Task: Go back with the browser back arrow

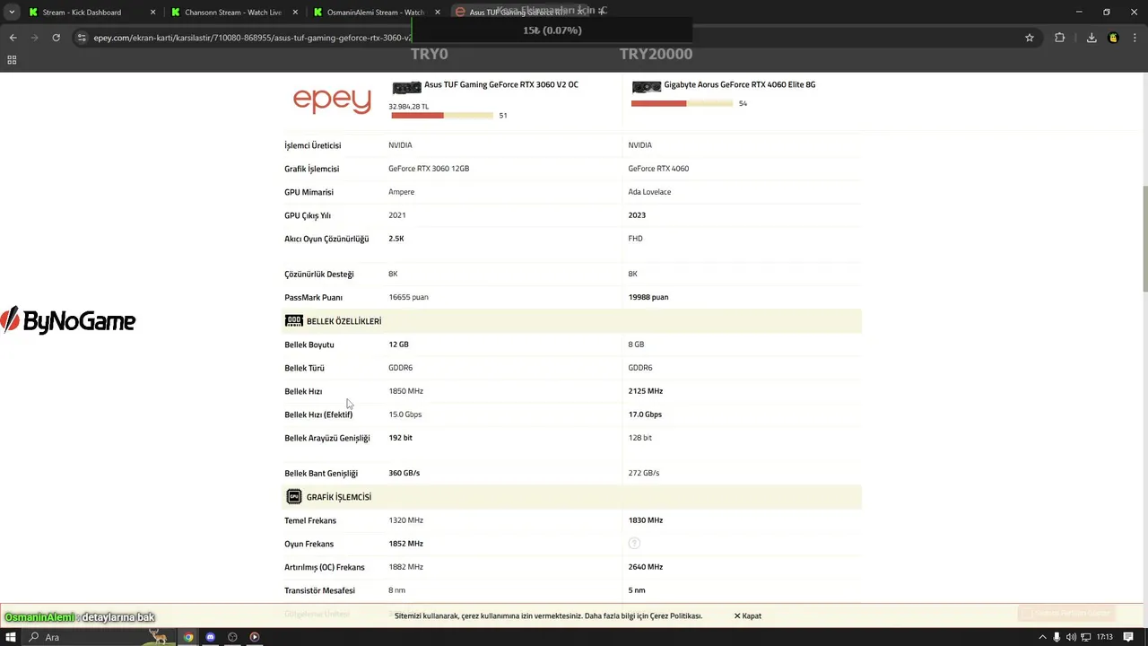Action: click(13, 38)
